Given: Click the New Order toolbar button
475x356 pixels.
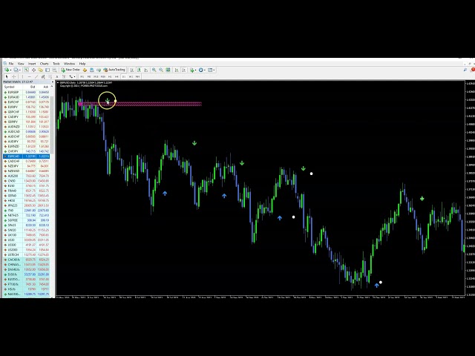Looking at the screenshot, I should 71,70.
